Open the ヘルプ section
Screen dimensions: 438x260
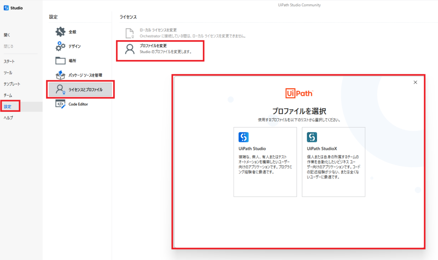(x=9, y=118)
